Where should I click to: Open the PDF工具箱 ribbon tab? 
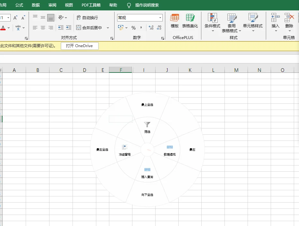click(x=91, y=5)
